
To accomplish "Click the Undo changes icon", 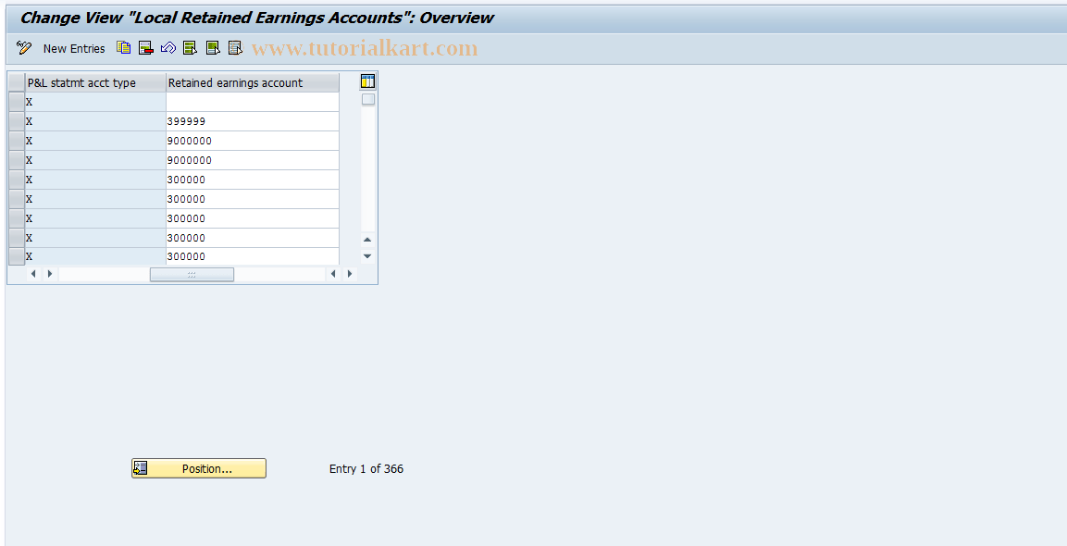I will click(167, 47).
